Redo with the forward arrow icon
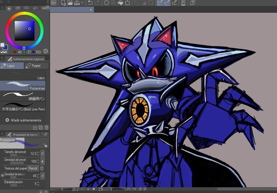 click(x=97, y=3)
